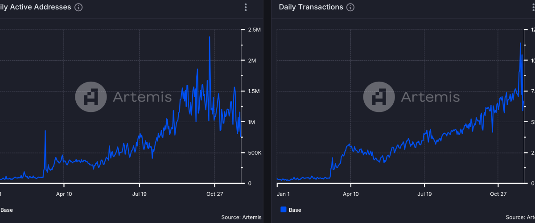Select Oct 27 label on Active Addresses axis
Image resolution: width=535 pixels, height=223 pixels.
(x=215, y=194)
